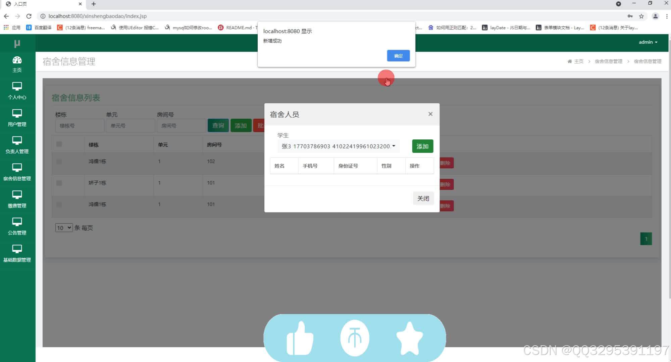Screen dimensions: 671x362
Task: Select the 入口页 browser tab
Action: (43, 4)
